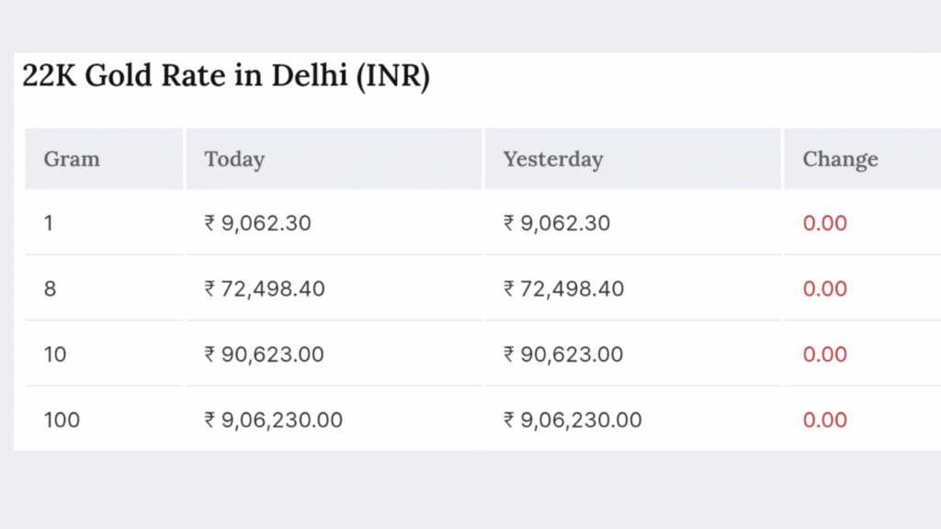
Task: Click the red 0.00 change in 100 gram row
Action: click(x=824, y=420)
